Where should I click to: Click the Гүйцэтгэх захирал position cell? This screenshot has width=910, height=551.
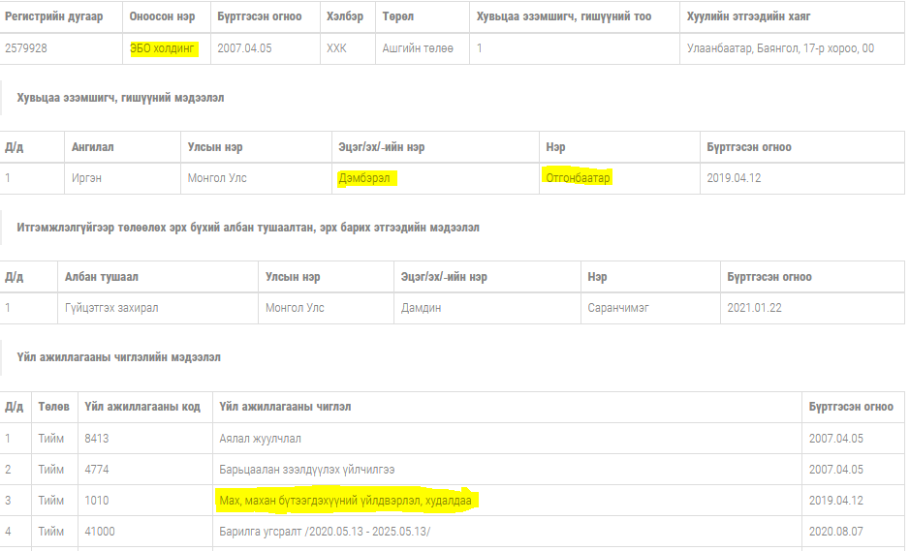[111, 308]
